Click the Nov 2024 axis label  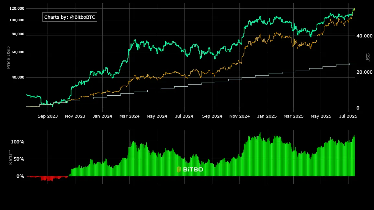240,116
